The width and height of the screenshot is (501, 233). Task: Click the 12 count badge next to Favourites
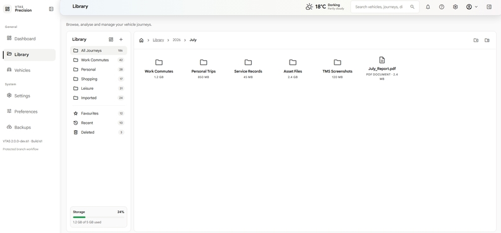(x=121, y=113)
